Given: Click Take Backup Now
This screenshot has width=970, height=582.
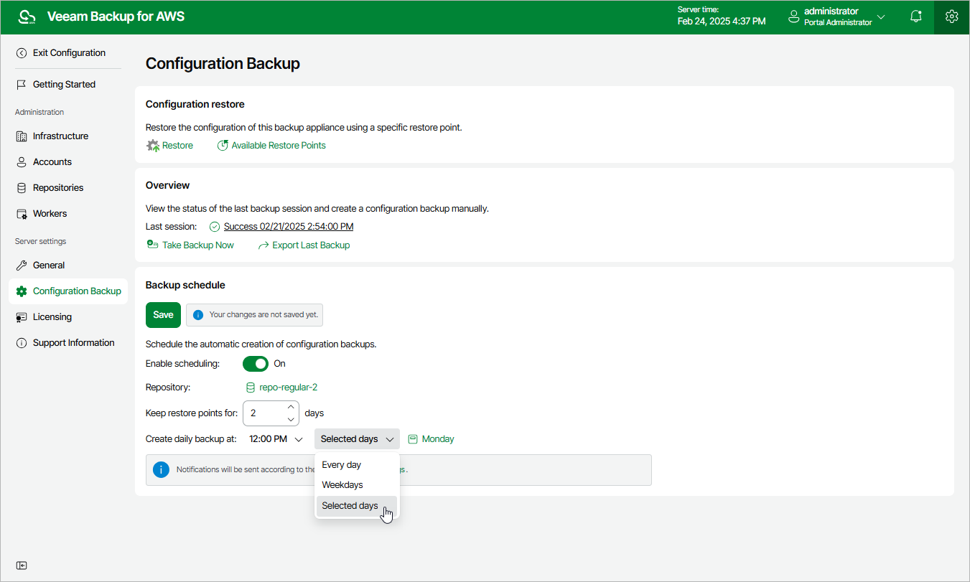Looking at the screenshot, I should [x=198, y=245].
